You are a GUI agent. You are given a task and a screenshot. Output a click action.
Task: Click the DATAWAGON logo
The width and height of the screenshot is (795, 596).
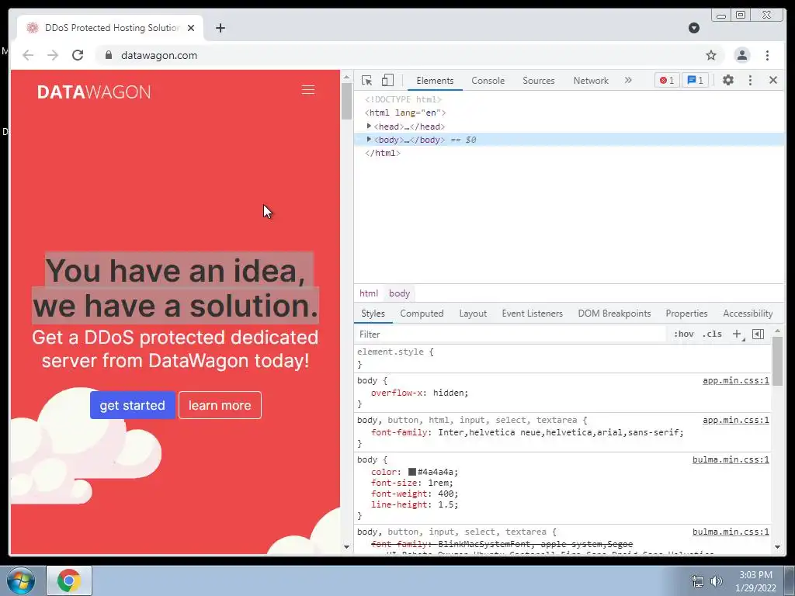[x=94, y=92]
